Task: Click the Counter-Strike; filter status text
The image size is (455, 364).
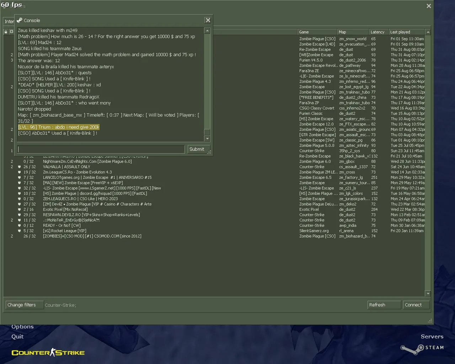Action: [60, 305]
